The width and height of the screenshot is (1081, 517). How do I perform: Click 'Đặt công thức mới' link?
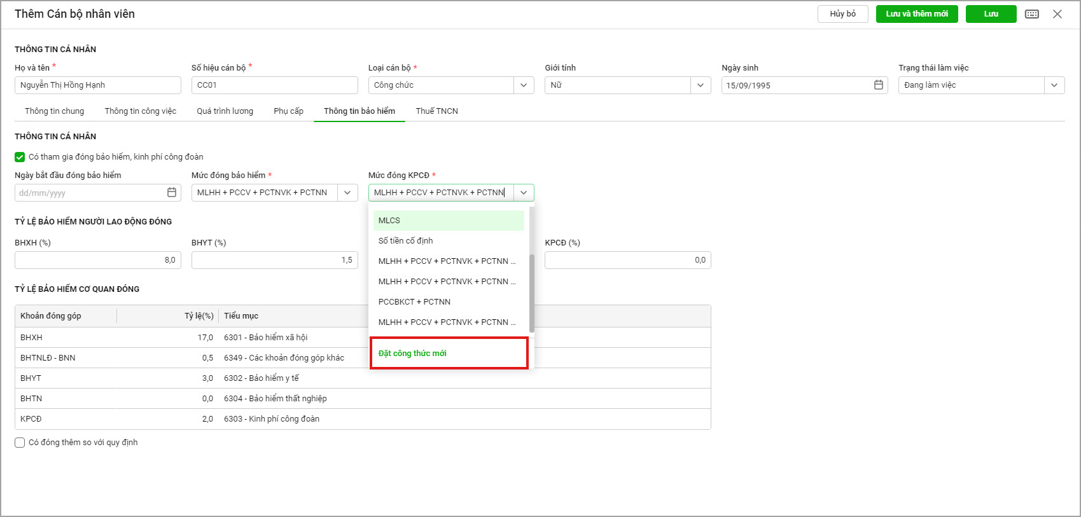(x=412, y=354)
